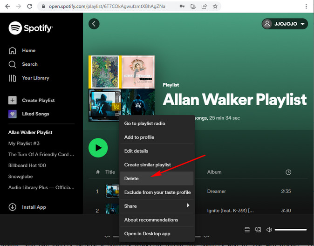Open Your Library in the sidebar
314x246 pixels.
pyautogui.click(x=29, y=78)
